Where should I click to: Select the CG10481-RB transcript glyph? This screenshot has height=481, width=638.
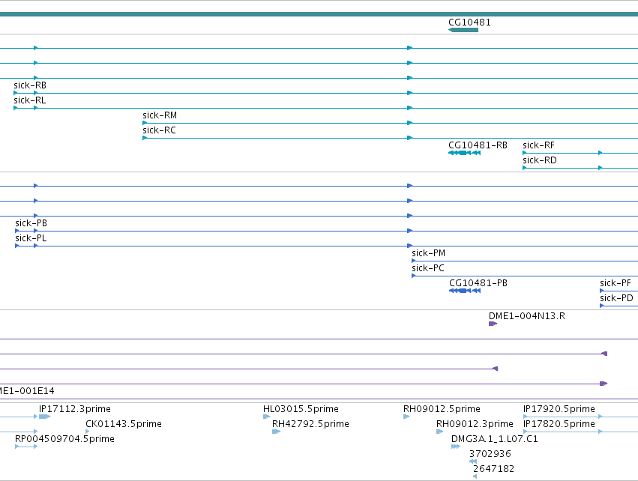pos(464,153)
